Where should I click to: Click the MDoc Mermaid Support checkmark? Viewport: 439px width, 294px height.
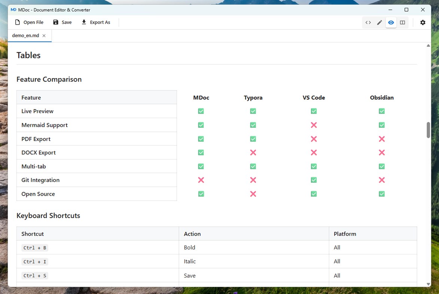click(201, 125)
